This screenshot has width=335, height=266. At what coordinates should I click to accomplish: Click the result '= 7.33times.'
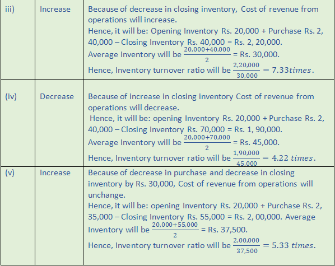[289, 70]
